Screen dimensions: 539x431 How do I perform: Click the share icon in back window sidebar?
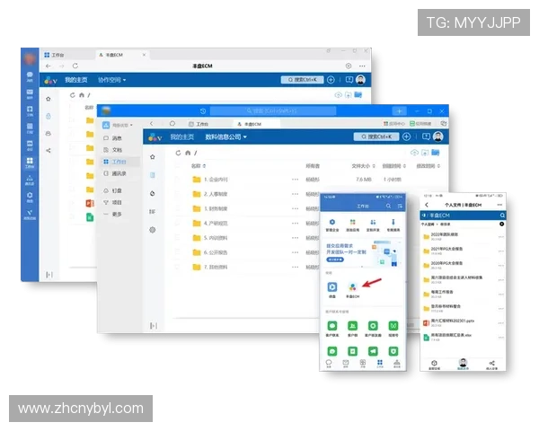point(48,150)
